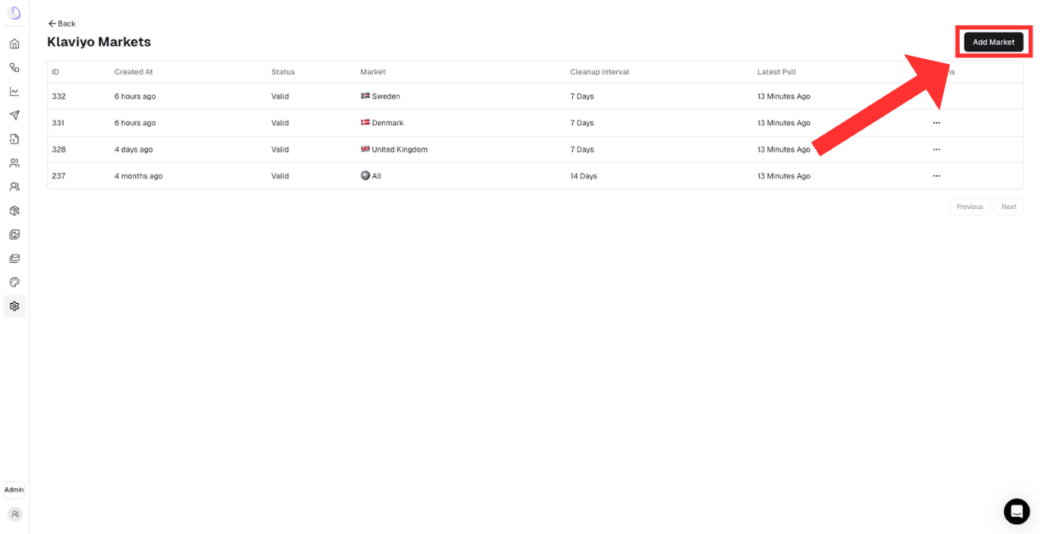Screen dimensions: 1040x534
Task: Click 6 hours ago in the Denmark row
Action: (135, 123)
